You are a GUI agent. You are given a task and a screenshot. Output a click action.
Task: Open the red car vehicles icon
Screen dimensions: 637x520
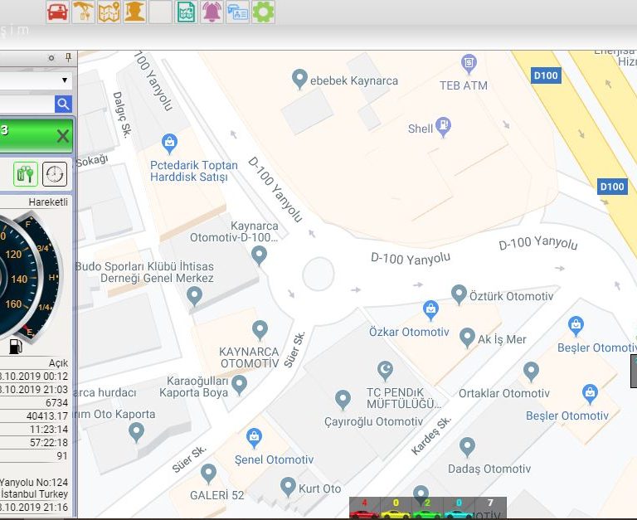coord(58,12)
